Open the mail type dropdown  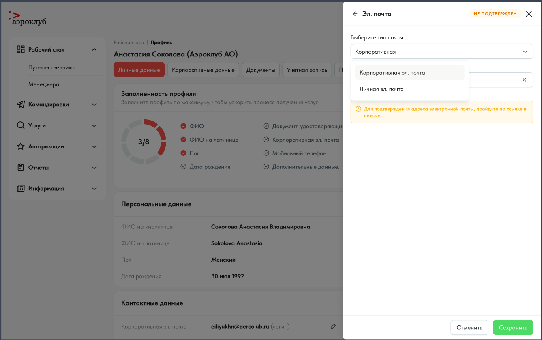pos(442,52)
